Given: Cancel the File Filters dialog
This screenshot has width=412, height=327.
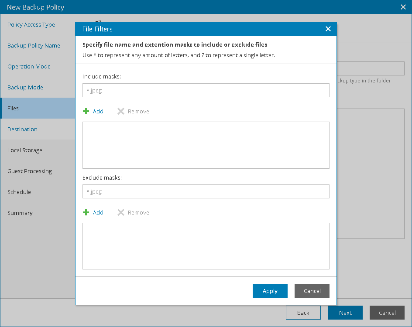Looking at the screenshot, I should coord(312,291).
